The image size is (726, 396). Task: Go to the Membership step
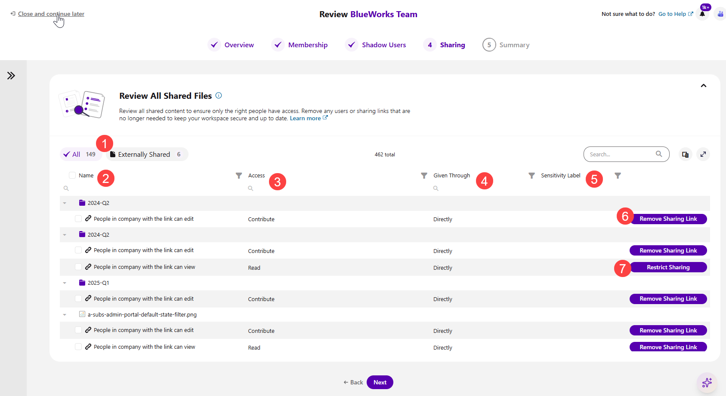(300, 45)
